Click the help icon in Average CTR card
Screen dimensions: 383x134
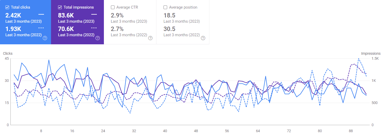coord(150,38)
